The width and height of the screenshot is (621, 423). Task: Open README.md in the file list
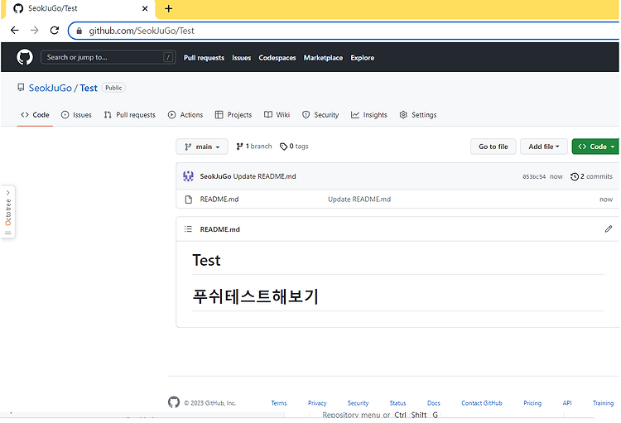219,199
